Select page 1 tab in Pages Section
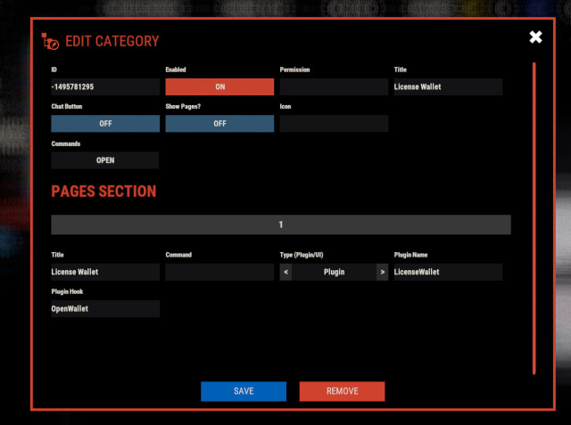571x425 pixels. point(281,225)
